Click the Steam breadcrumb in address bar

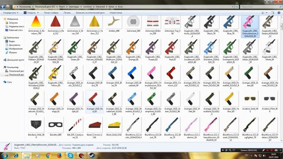tap(62, 7)
